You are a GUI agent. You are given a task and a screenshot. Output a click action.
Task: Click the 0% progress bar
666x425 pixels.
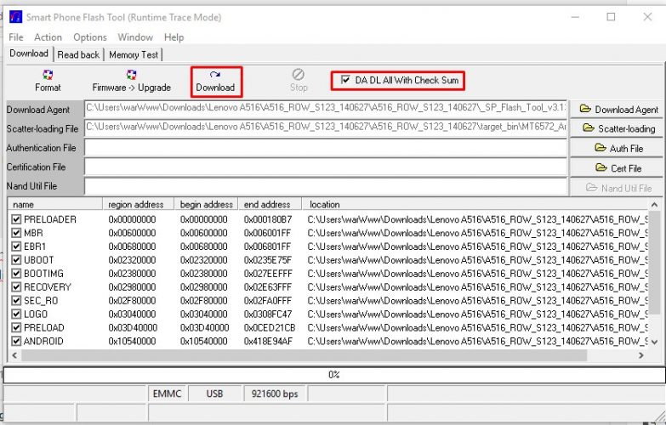click(333, 375)
